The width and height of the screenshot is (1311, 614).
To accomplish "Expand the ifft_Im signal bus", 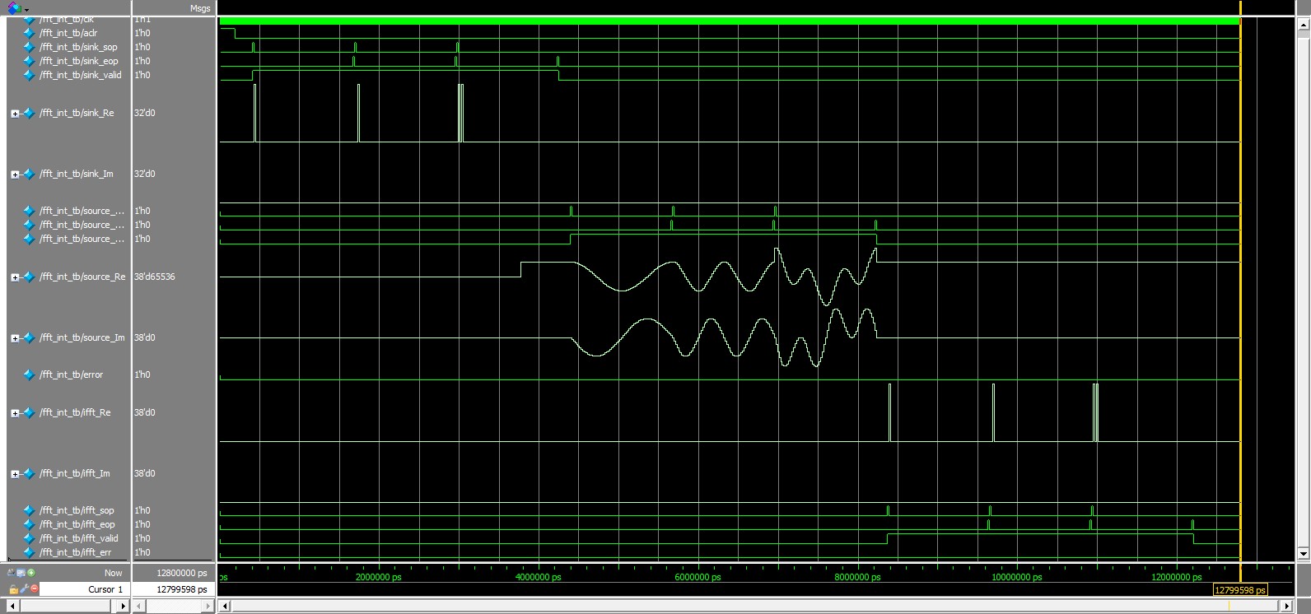I will point(15,474).
